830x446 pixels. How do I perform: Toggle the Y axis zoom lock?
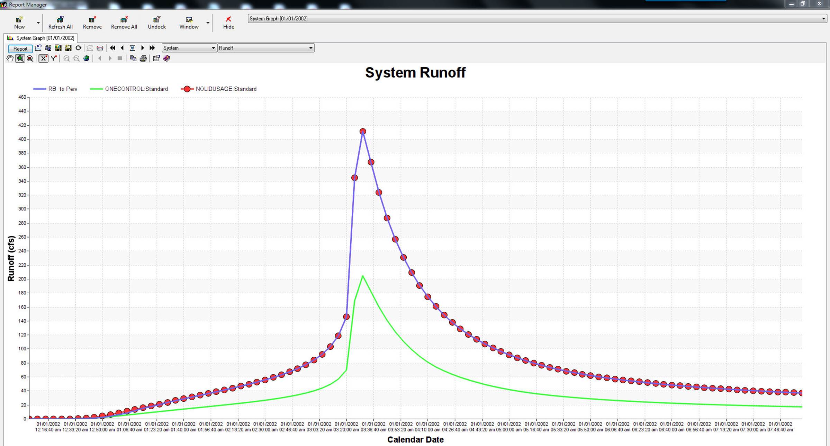click(x=54, y=59)
